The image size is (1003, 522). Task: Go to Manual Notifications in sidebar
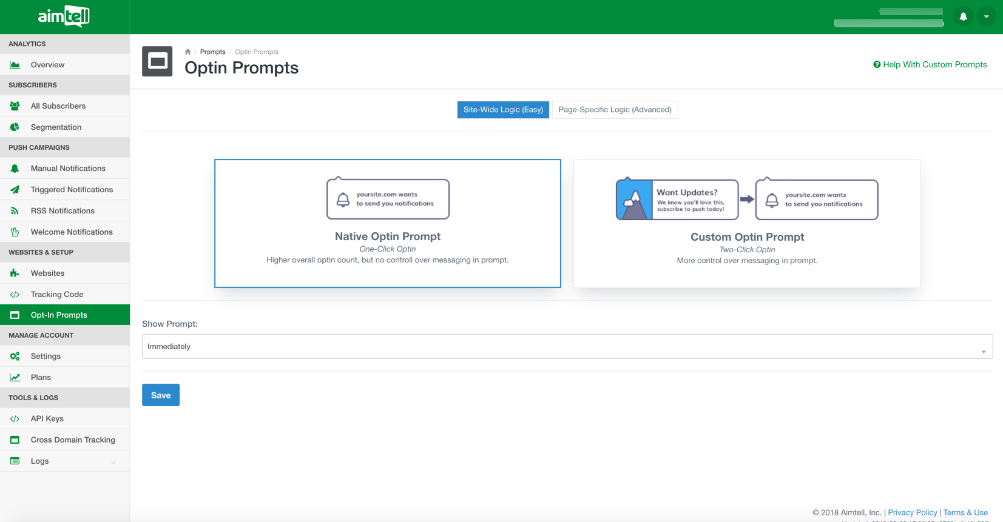click(x=68, y=169)
